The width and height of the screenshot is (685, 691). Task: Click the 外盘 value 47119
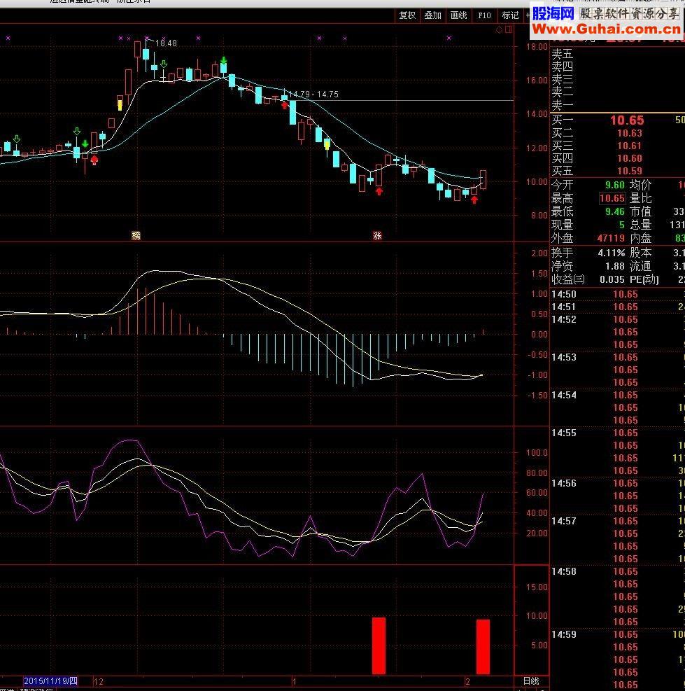coord(611,238)
